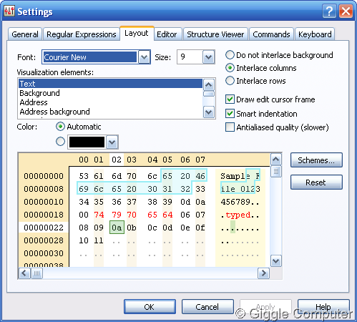
Task: Click the question mark help button in title bar
Action: click(x=329, y=11)
